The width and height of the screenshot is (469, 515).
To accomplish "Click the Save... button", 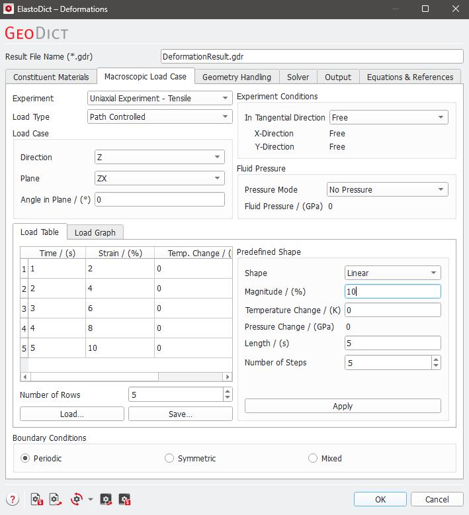I will (x=180, y=414).
